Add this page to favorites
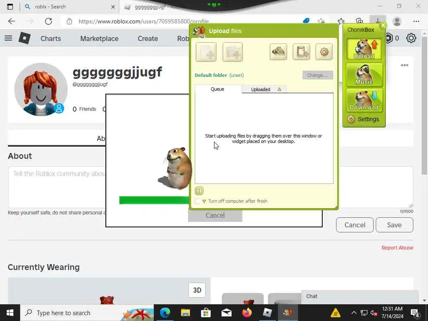The image size is (428, 321). (x=321, y=21)
